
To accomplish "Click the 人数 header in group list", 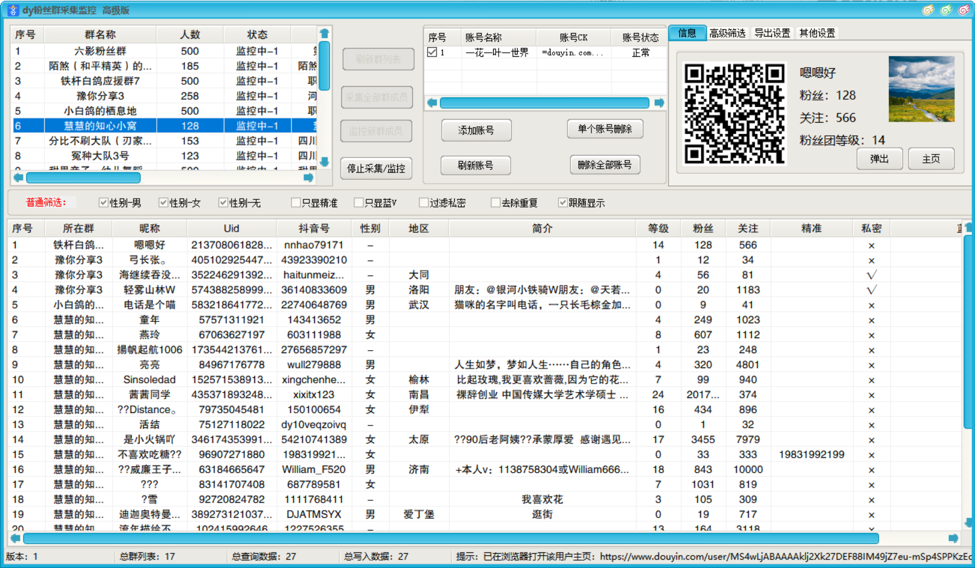I will click(190, 35).
